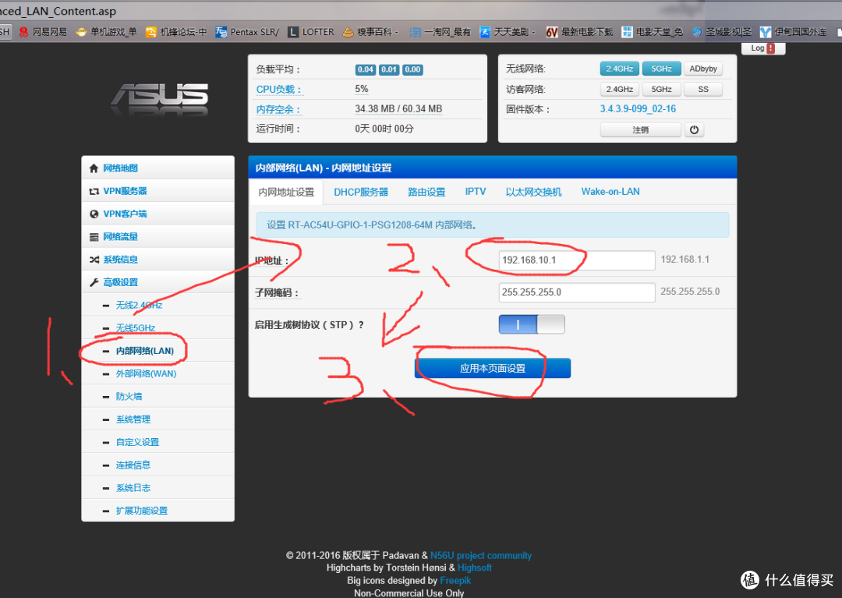Open the 圣城影视 bookmark
This screenshot has height=598, width=842.
coord(721,32)
